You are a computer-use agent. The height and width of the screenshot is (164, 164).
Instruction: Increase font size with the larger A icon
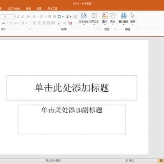point(18,17)
